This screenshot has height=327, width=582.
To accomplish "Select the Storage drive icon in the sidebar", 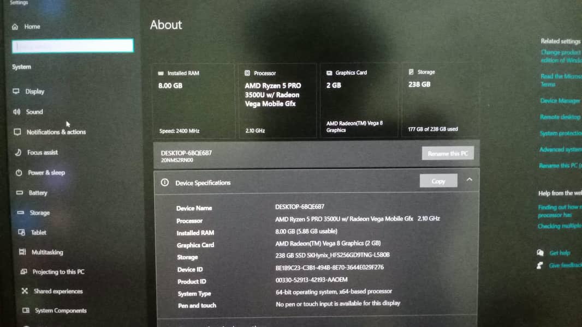I will 21,213.
